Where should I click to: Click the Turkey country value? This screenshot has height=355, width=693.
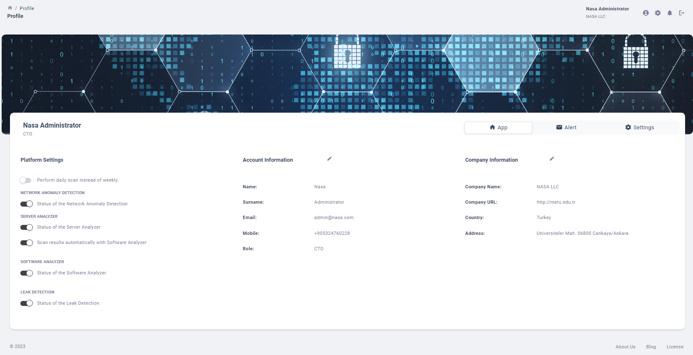pyautogui.click(x=543, y=217)
